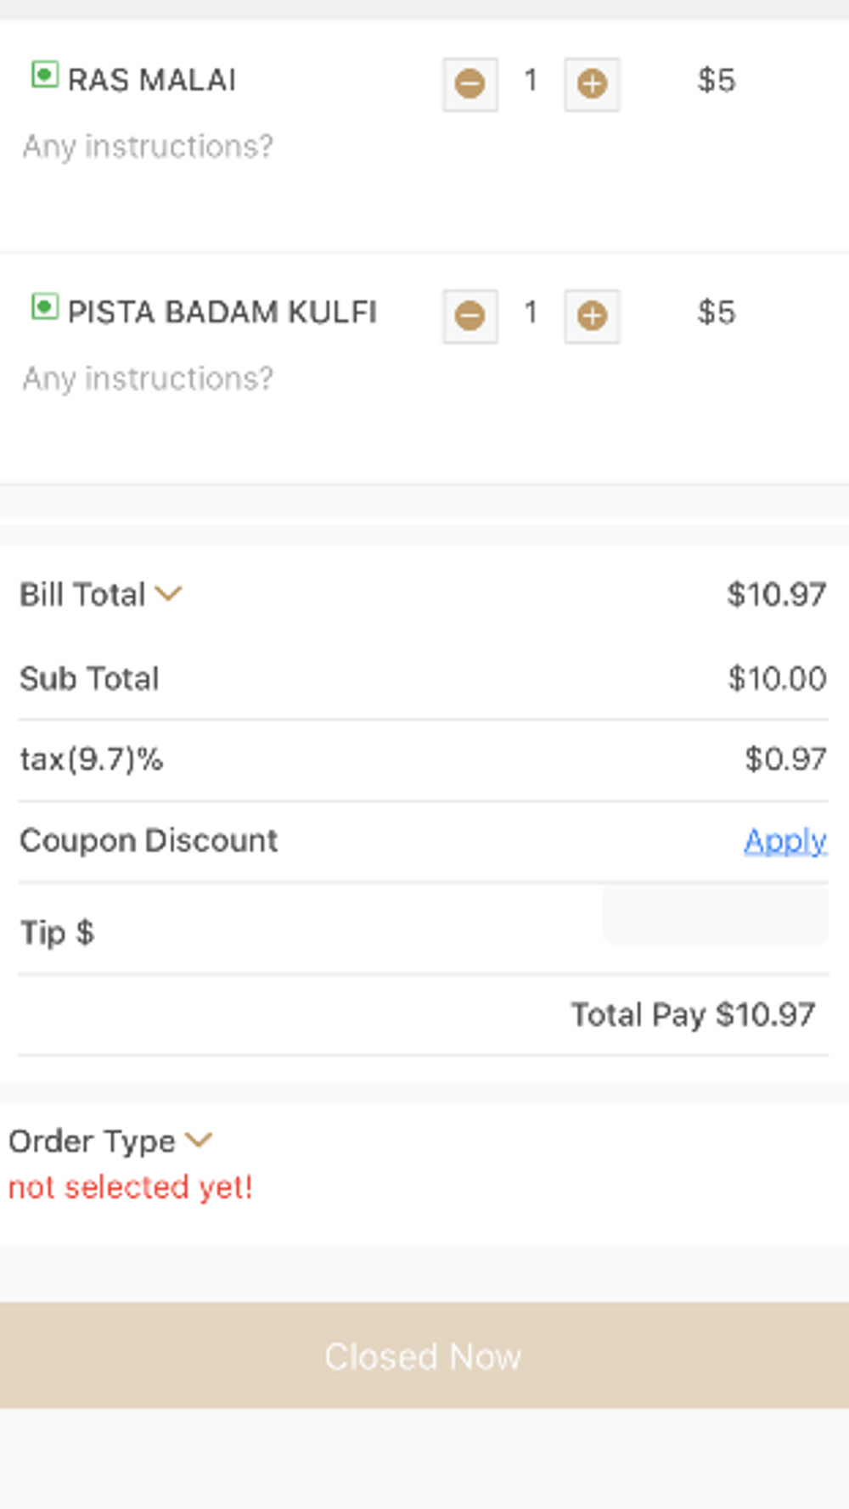Collapse the Bill Total chevron

coord(169,593)
